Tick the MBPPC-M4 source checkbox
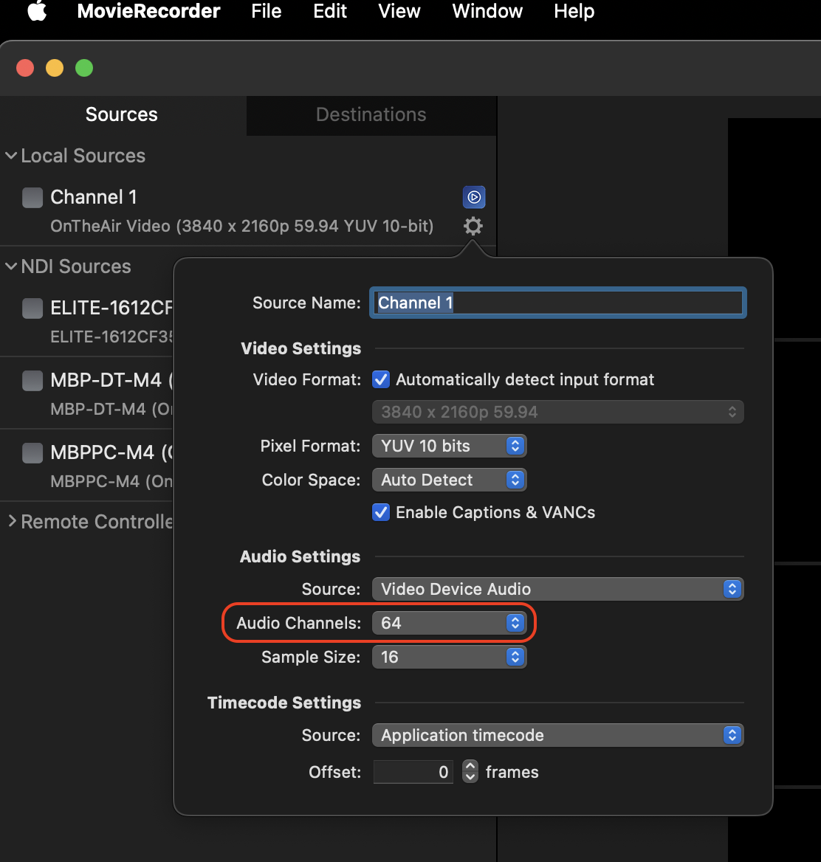The width and height of the screenshot is (821, 862). 32,453
